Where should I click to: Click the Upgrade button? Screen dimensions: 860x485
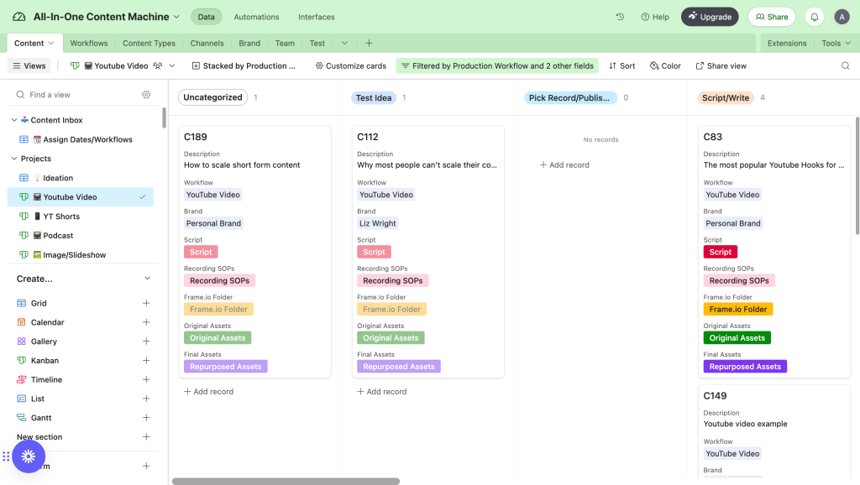point(710,17)
